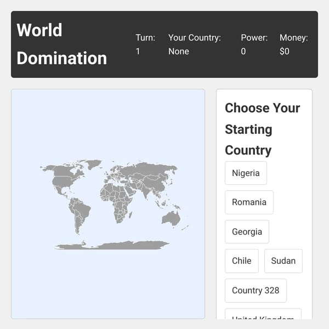The image size is (329, 329).
Task: Click the Turn: 1 counter
Action: click(x=145, y=44)
